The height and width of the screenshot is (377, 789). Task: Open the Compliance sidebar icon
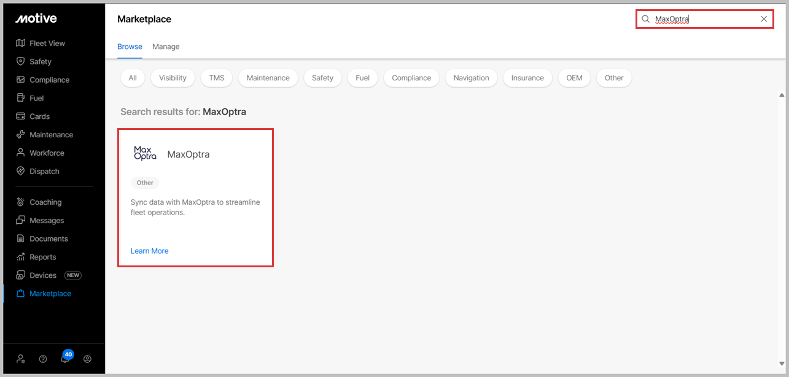[20, 80]
